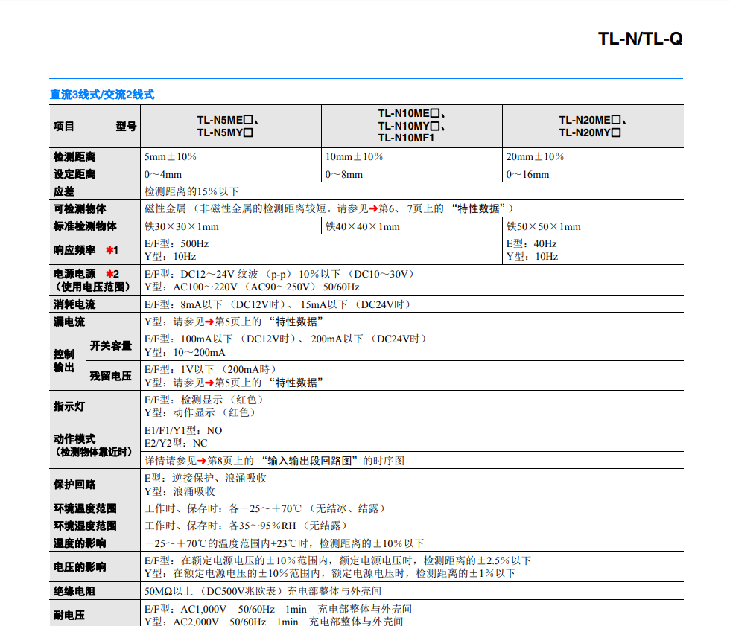Select the 电压的影响 row label
The width and height of the screenshot is (730, 626).
[x=80, y=567]
